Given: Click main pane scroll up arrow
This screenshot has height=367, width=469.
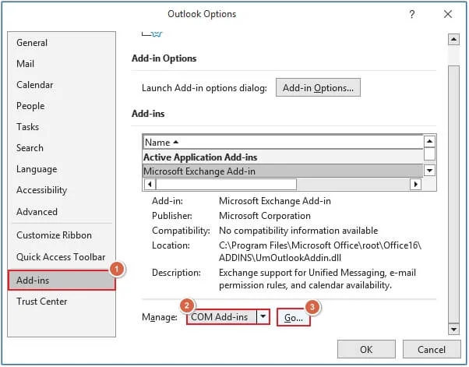Looking at the screenshot, I should (x=453, y=39).
